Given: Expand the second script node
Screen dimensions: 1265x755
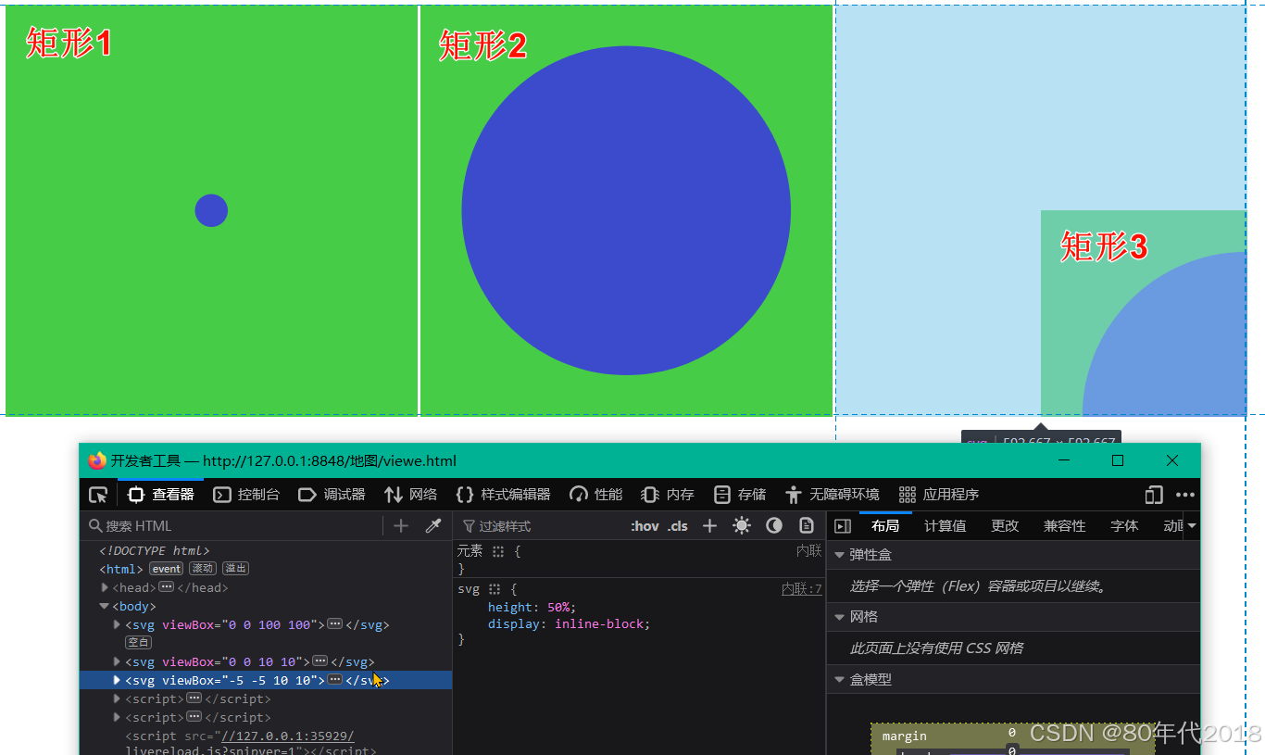Looking at the screenshot, I should pyautogui.click(x=117, y=717).
